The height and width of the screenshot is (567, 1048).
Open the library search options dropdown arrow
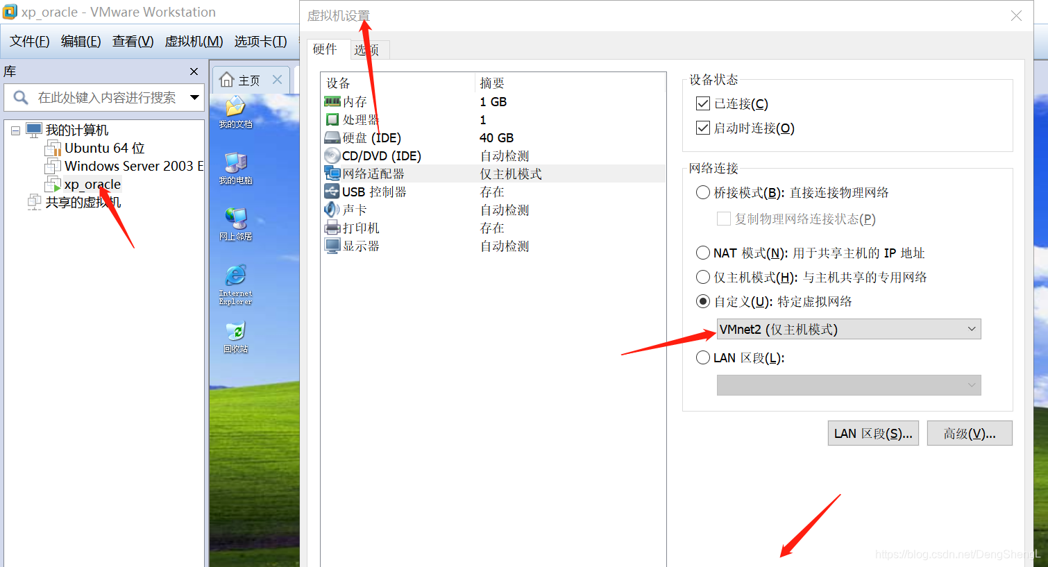pos(195,98)
